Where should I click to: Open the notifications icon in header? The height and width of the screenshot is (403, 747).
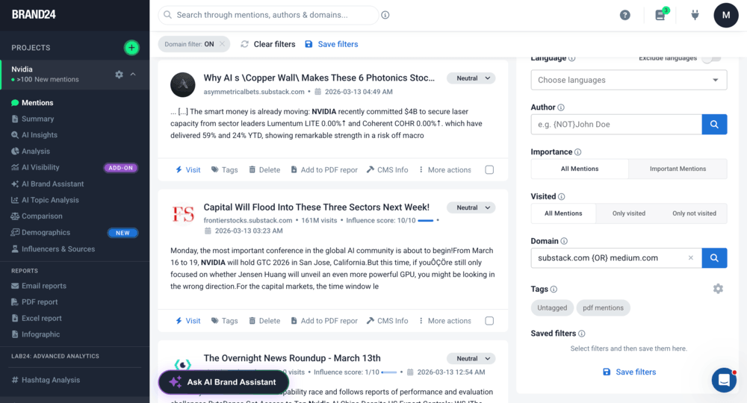pyautogui.click(x=660, y=16)
